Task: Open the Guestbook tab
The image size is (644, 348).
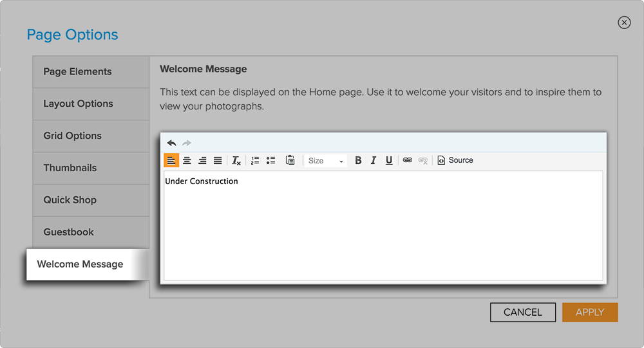Action: click(91, 232)
